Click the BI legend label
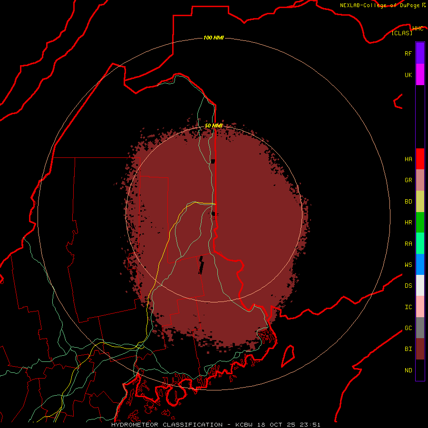 [x=408, y=349]
